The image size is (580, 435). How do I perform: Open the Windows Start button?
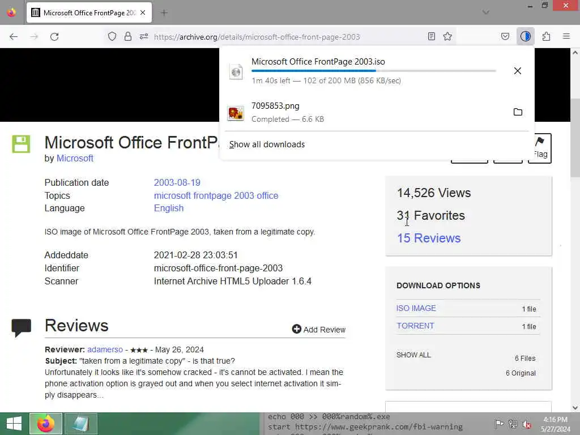click(14, 424)
